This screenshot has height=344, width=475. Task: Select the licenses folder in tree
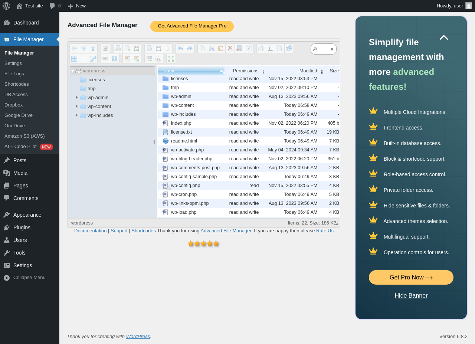click(96, 80)
